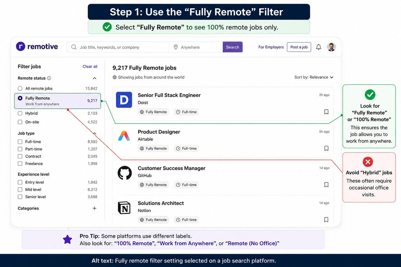Click the notification bell icon
This screenshot has width=401, height=267.
(x=318, y=47)
